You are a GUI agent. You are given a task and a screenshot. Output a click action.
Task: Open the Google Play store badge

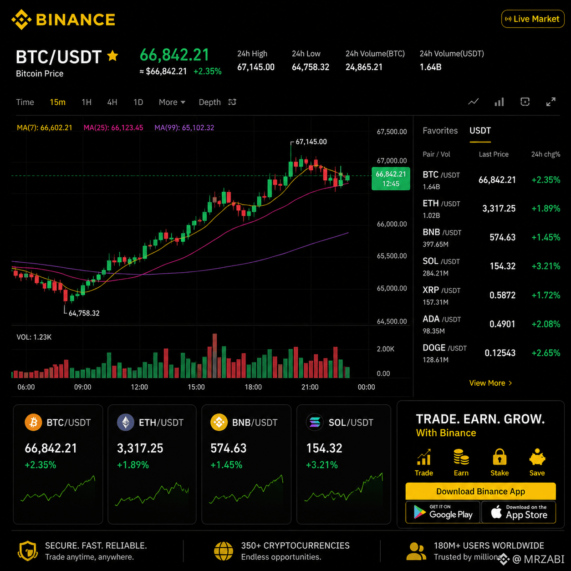443,512
